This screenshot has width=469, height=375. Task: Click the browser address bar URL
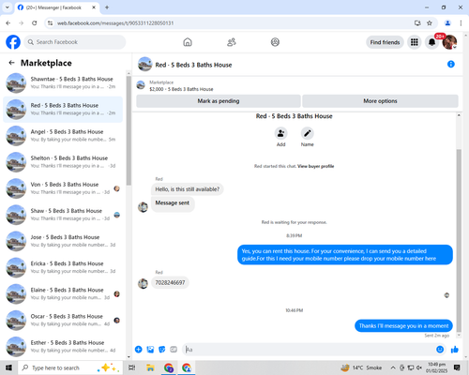[115, 23]
